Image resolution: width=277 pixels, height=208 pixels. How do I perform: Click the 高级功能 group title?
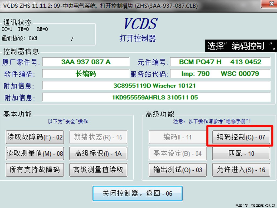coord(160,114)
